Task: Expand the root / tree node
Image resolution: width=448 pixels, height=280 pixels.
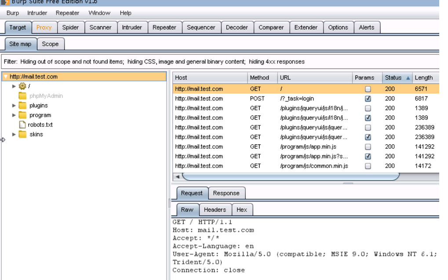Action: tap(14, 86)
